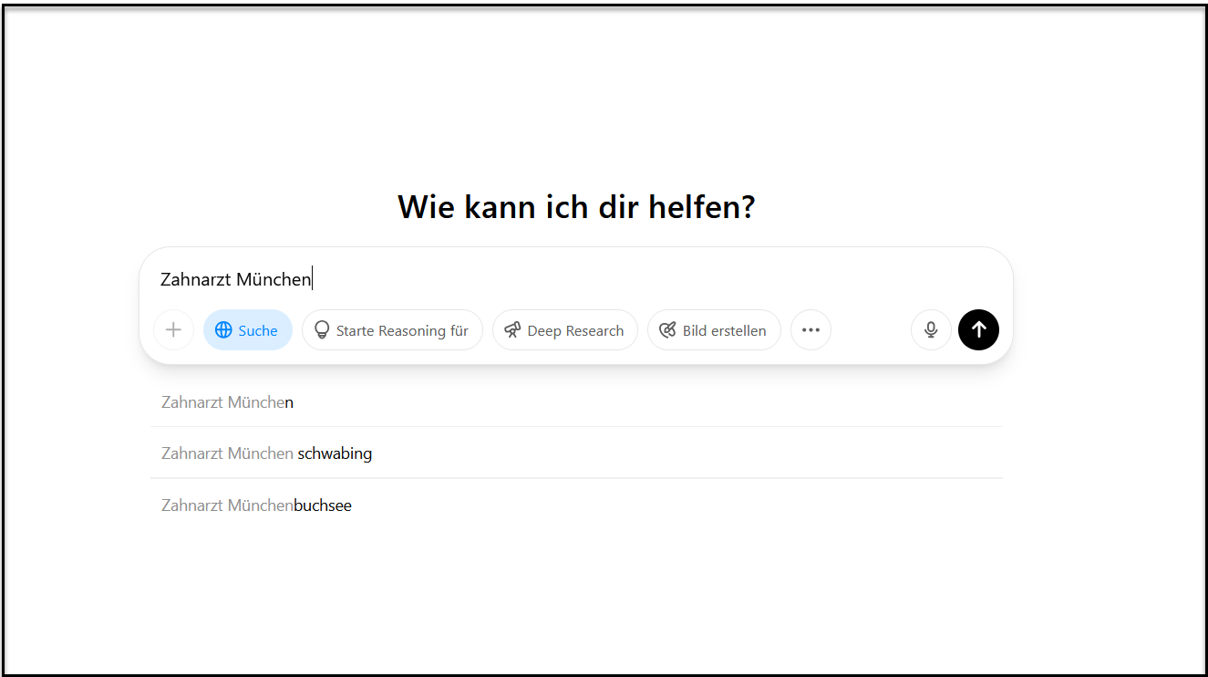Screen dimensions: 1208x677
Task: Click the Deep Research button
Action: 564,329
